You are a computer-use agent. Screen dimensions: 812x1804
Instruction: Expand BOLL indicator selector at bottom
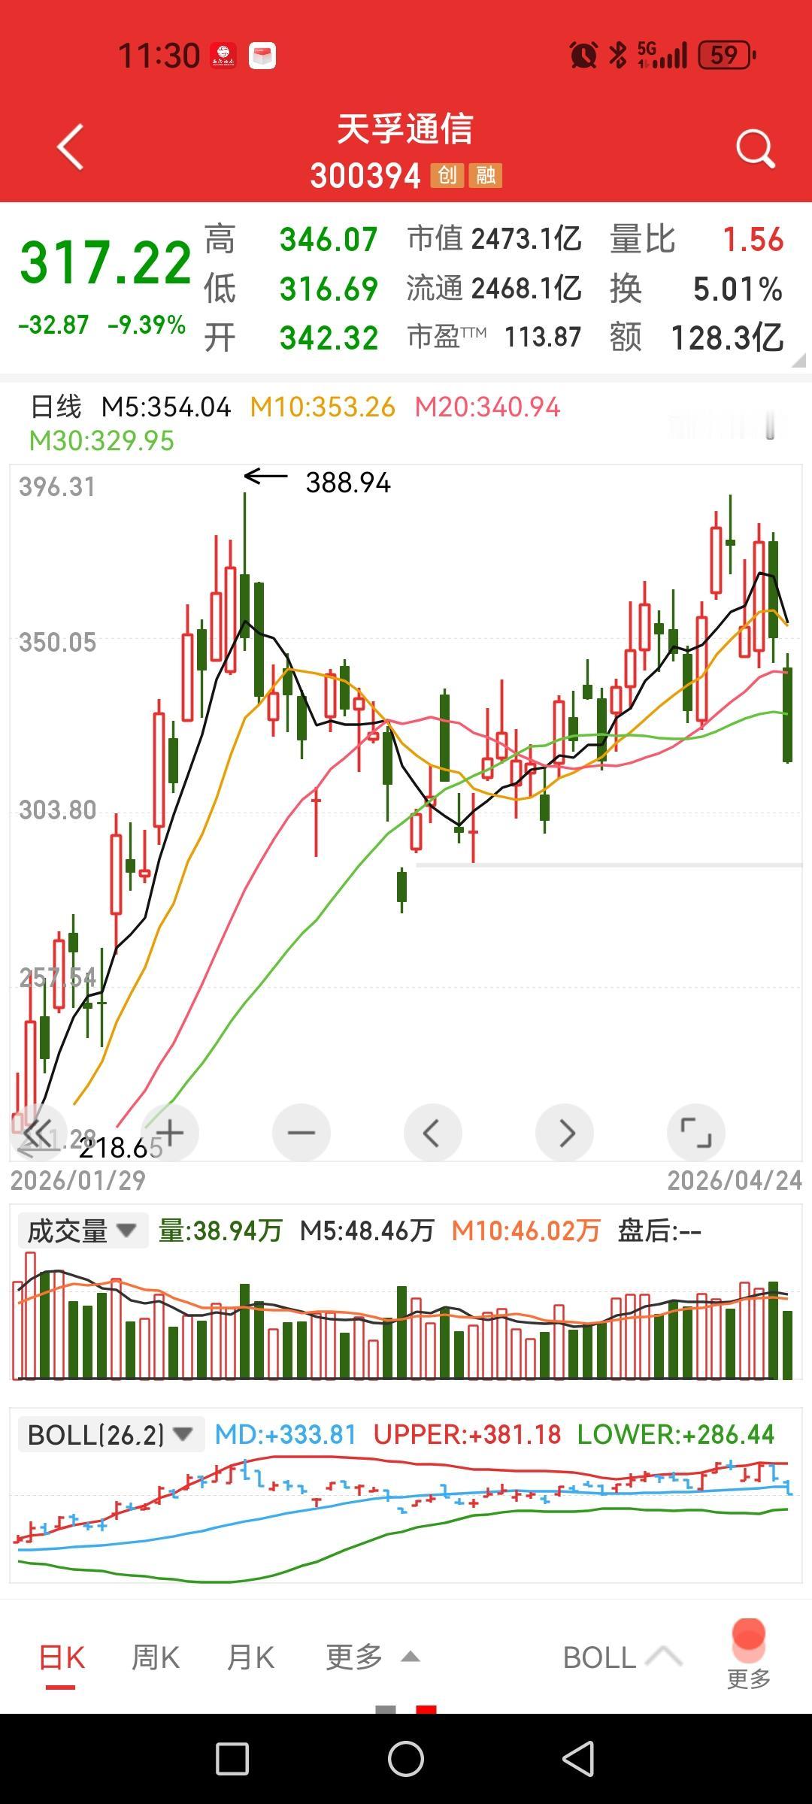click(x=623, y=1657)
